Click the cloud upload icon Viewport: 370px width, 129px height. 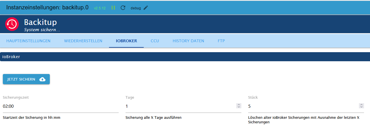(42, 79)
